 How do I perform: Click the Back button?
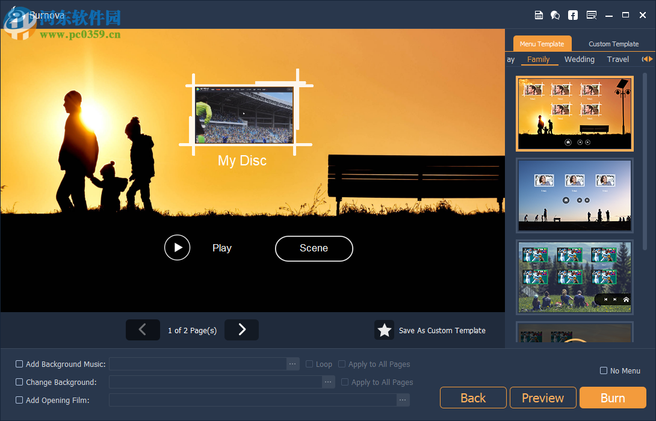click(x=473, y=398)
